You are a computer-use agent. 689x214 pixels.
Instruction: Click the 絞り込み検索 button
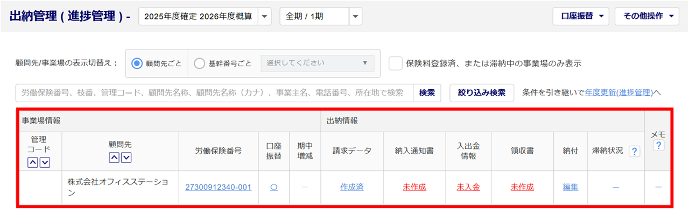coord(482,92)
